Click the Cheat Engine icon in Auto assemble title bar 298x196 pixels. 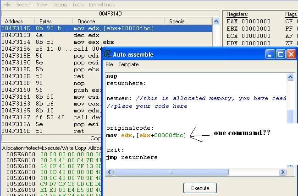(x=108, y=54)
